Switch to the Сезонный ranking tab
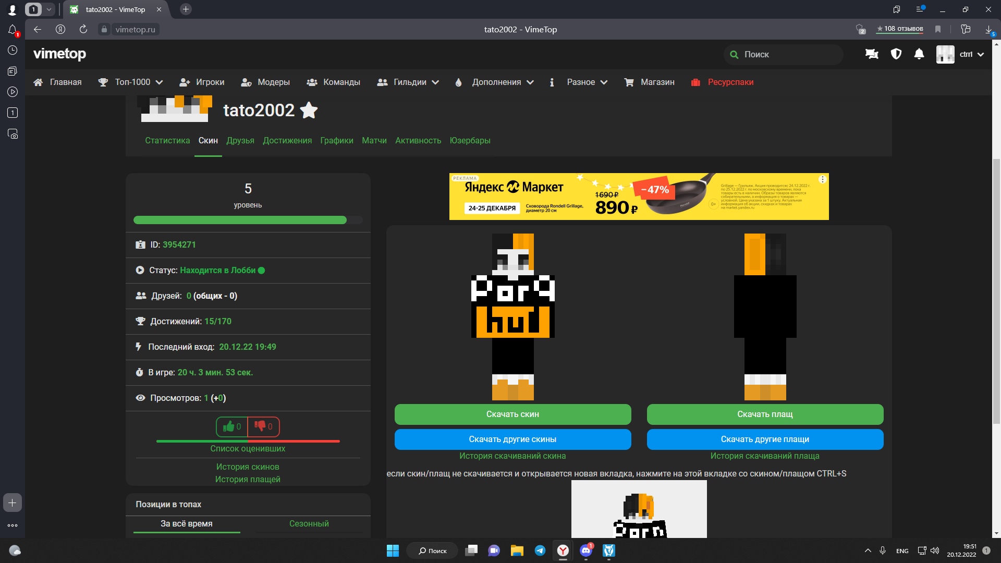 (x=309, y=523)
